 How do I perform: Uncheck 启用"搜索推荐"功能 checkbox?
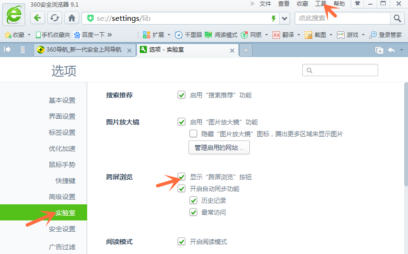coord(181,95)
